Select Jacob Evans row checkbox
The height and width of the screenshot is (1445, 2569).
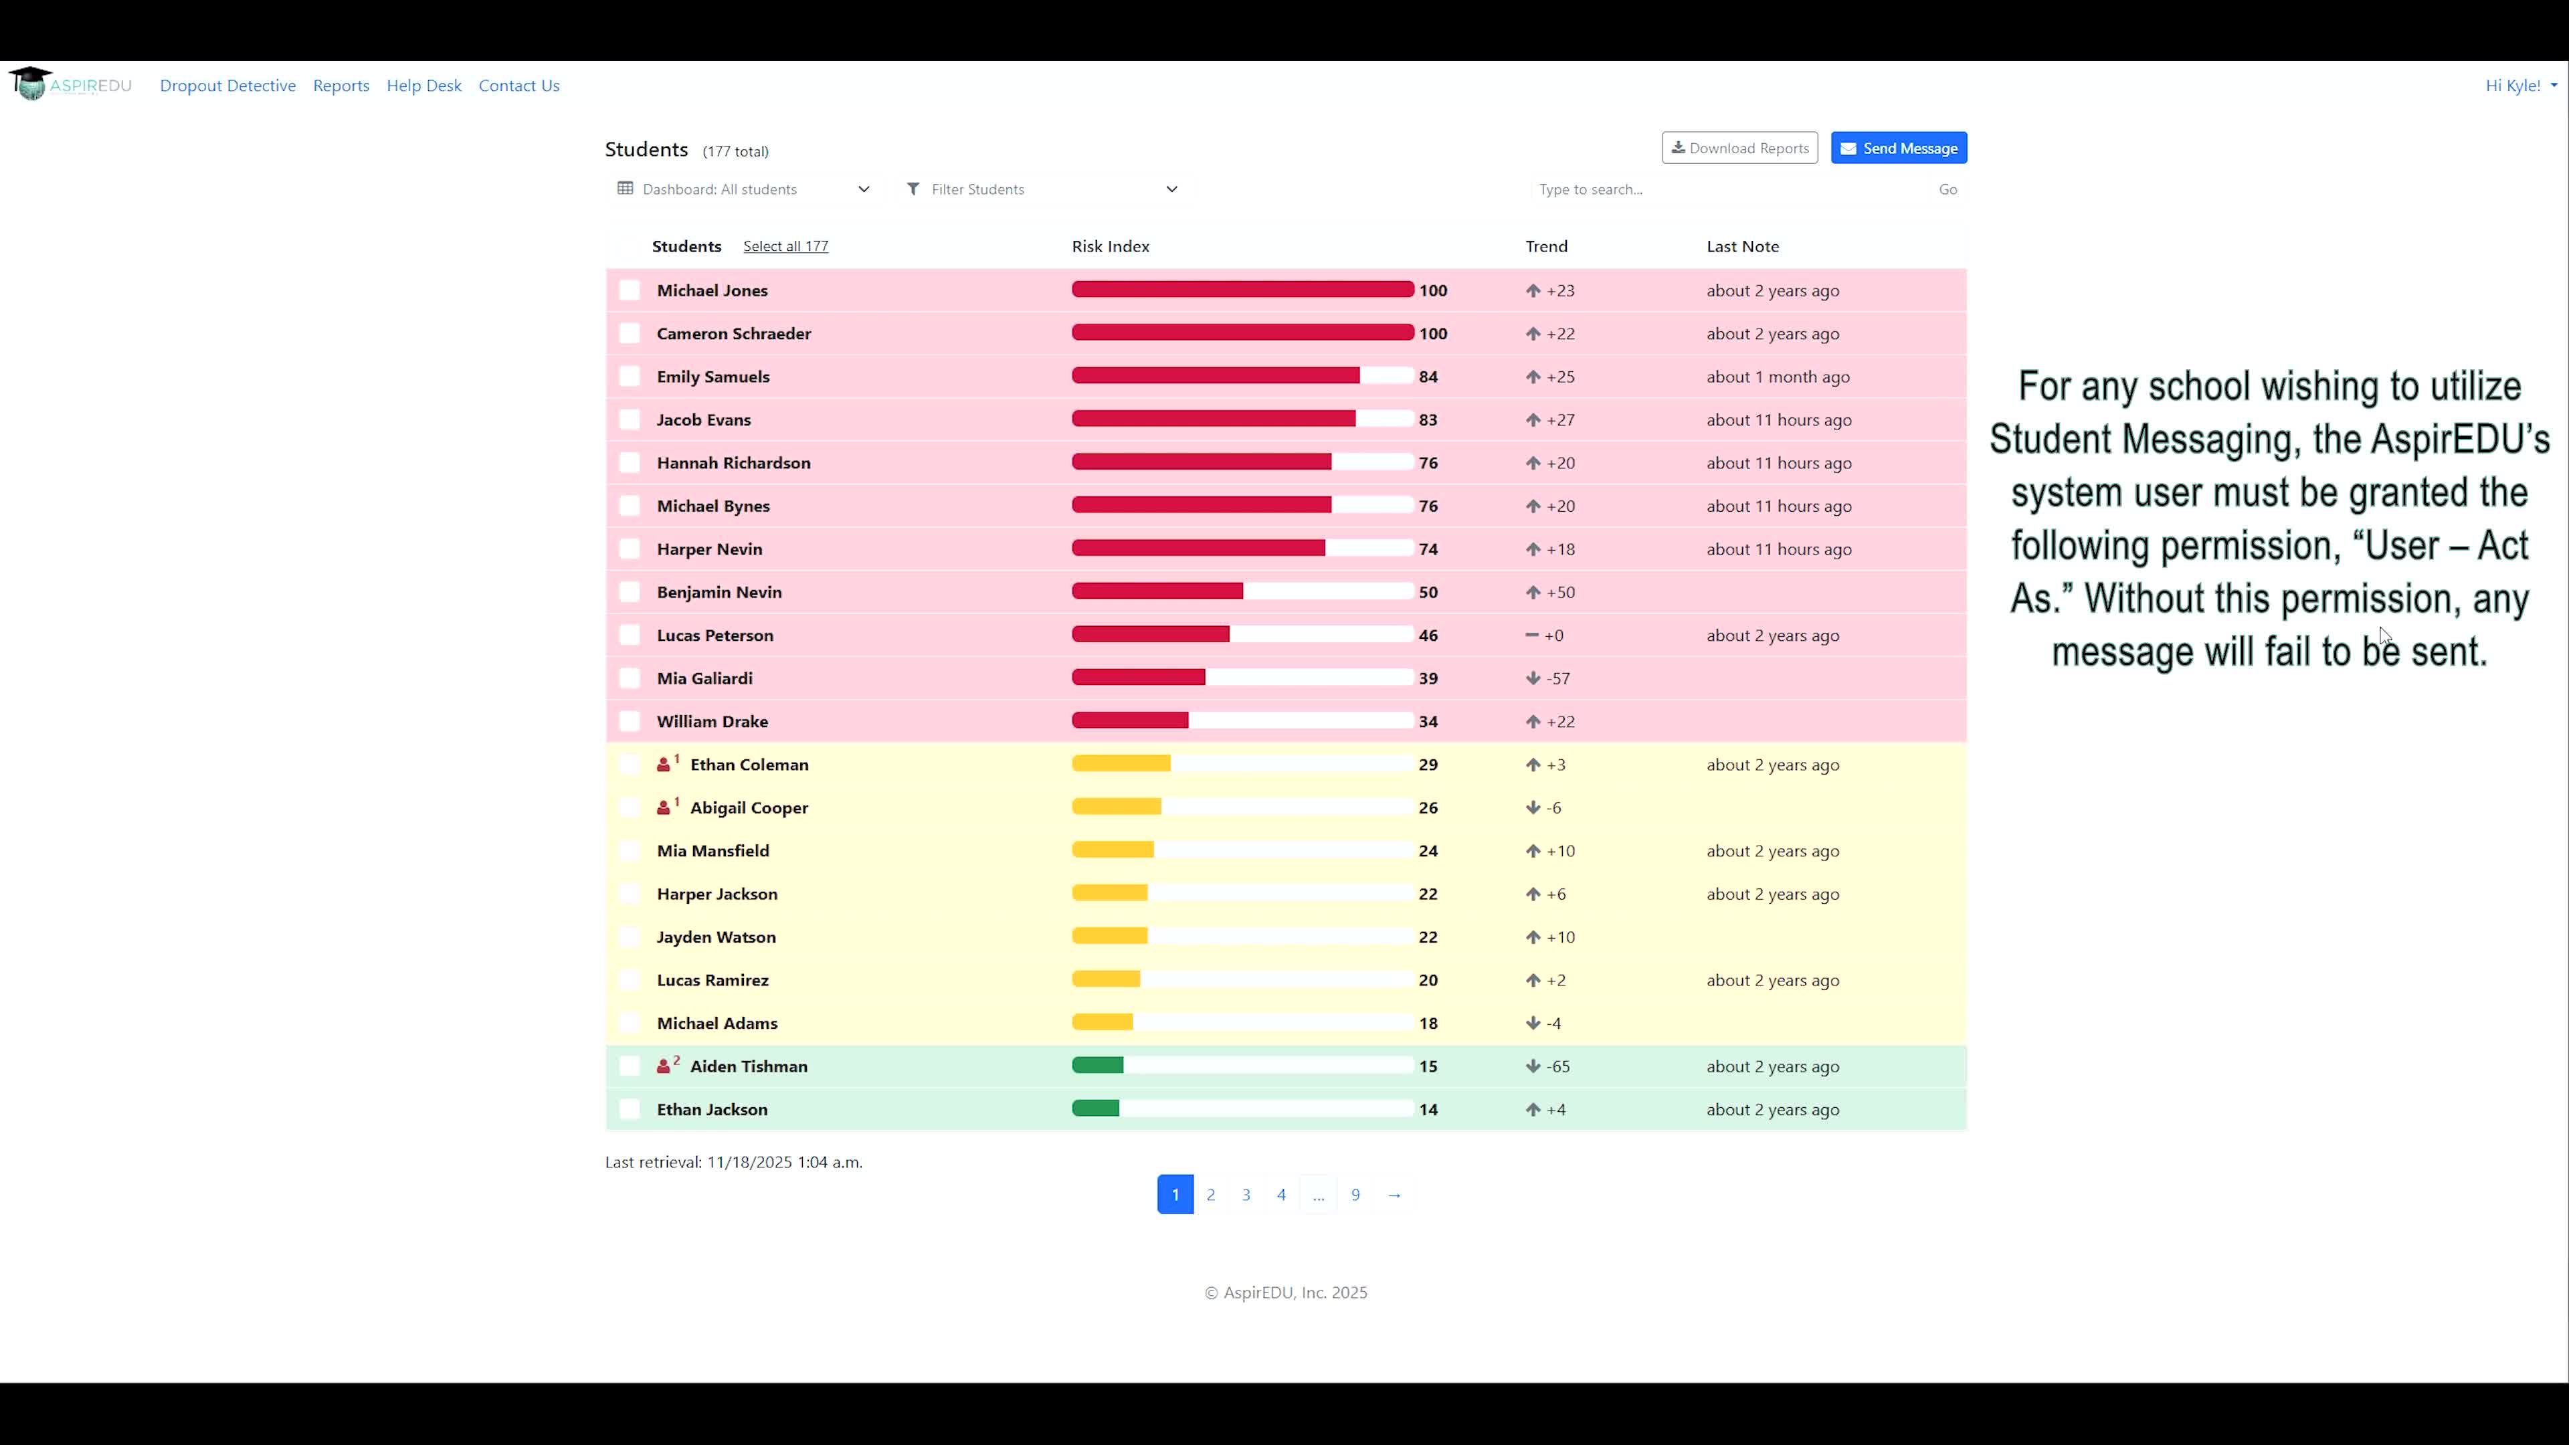[630, 420]
